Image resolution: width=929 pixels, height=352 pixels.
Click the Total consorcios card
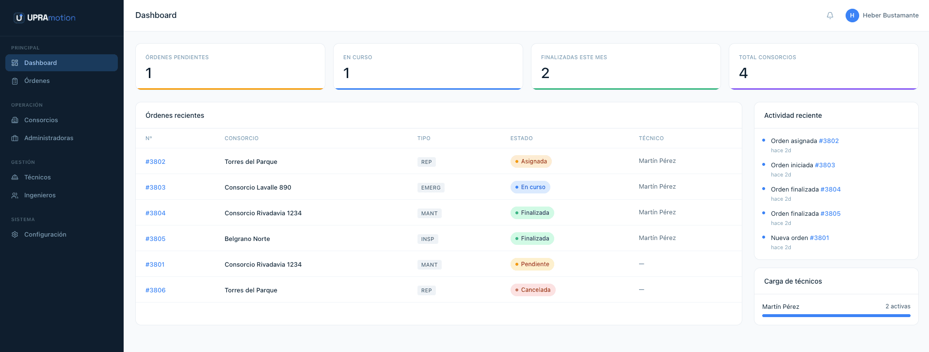pyautogui.click(x=824, y=67)
